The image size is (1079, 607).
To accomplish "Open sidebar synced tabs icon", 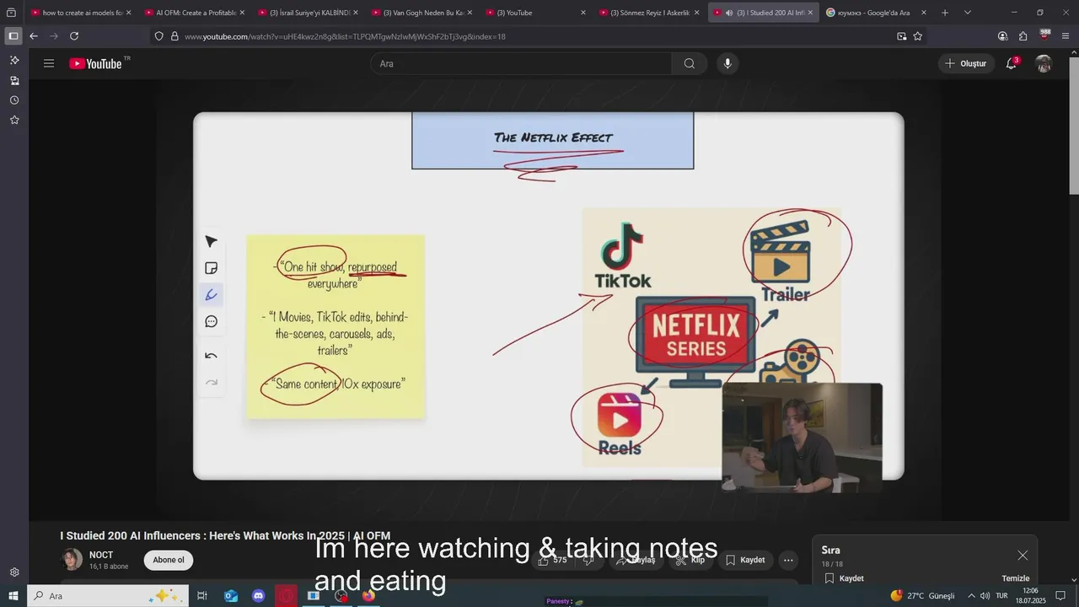I will coord(14,81).
